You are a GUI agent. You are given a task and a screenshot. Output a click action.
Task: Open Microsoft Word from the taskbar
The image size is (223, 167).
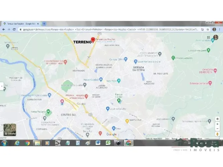(98, 143)
